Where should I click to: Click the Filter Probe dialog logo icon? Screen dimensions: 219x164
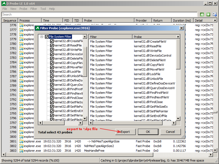(x=38, y=28)
